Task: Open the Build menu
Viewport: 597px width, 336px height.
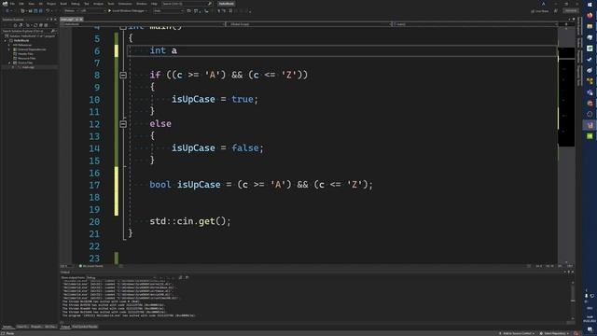Action: (63, 4)
